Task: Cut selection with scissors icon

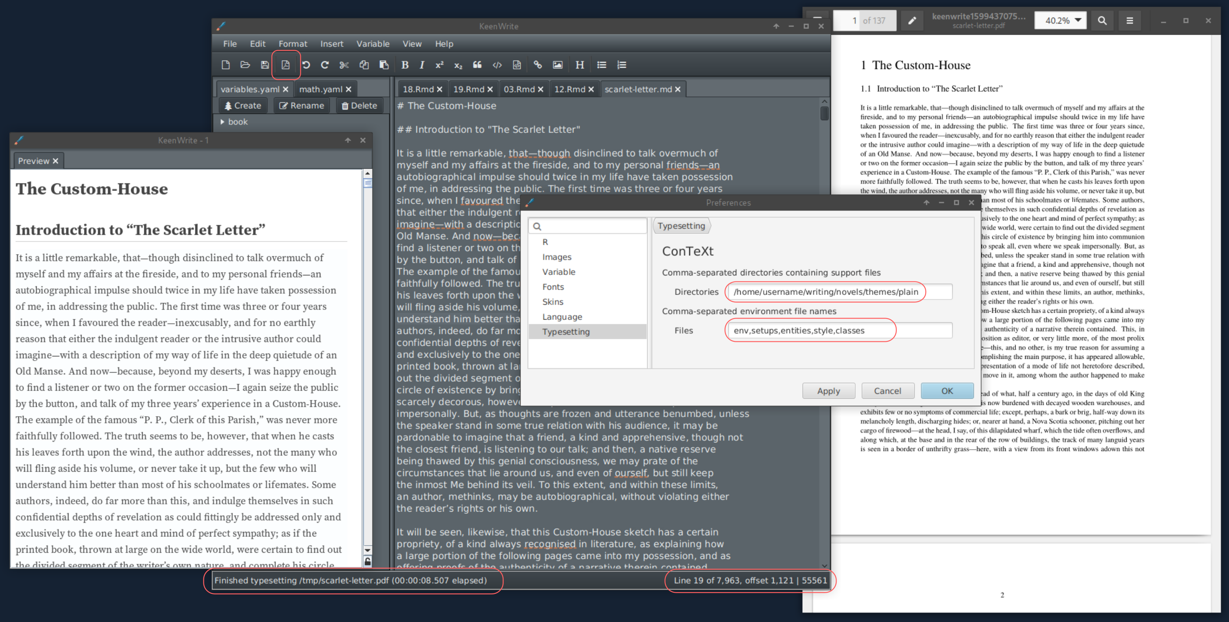Action: (344, 65)
